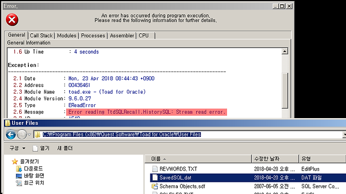Click the highlighted error message line
Image resolution: width=346 pixels, height=194 pixels.
147,112
